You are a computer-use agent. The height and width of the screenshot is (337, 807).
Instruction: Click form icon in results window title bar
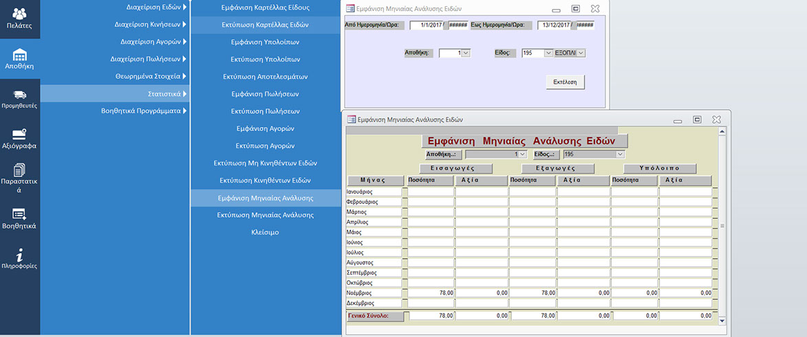[351, 119]
